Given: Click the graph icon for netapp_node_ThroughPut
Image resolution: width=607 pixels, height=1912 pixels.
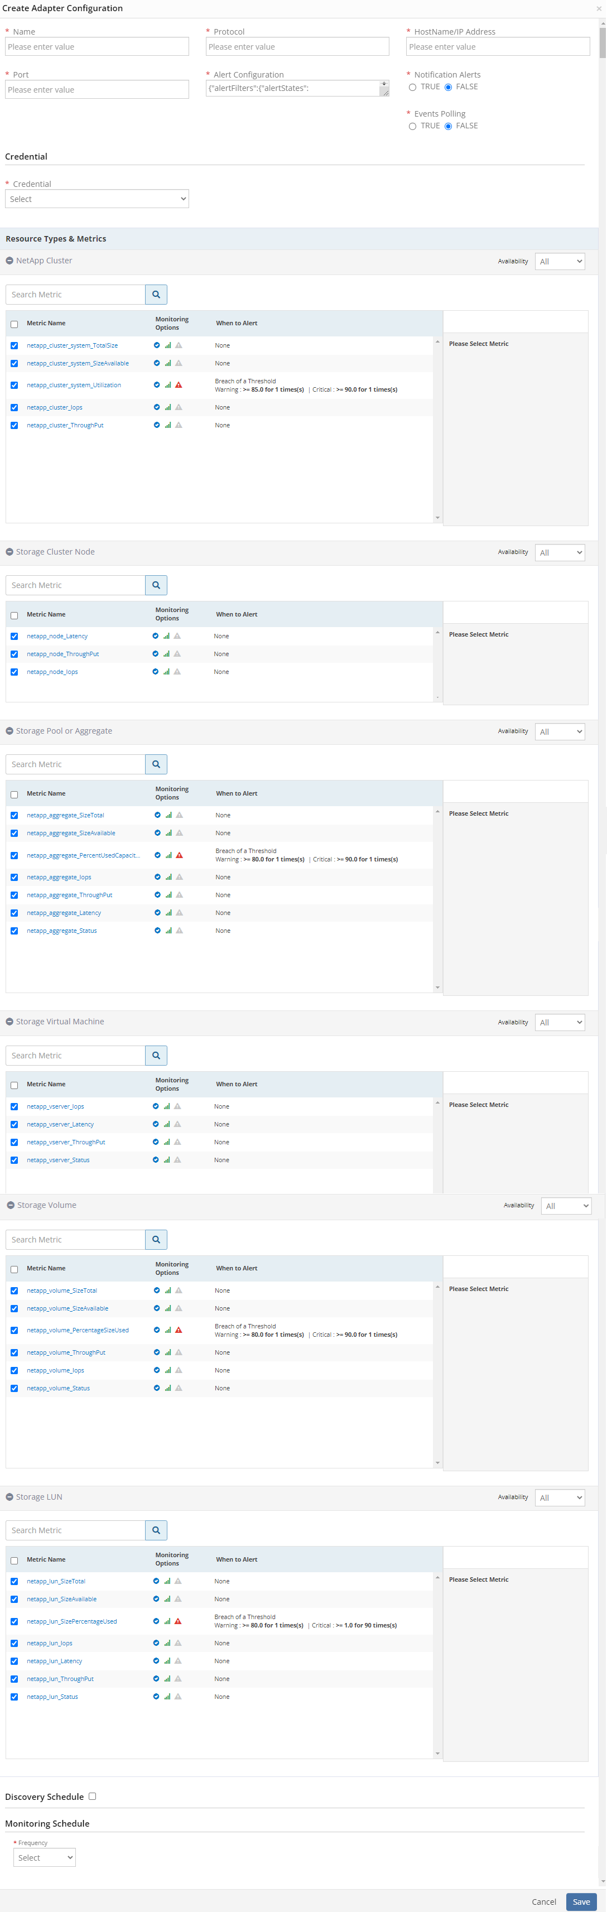Looking at the screenshot, I should (166, 654).
